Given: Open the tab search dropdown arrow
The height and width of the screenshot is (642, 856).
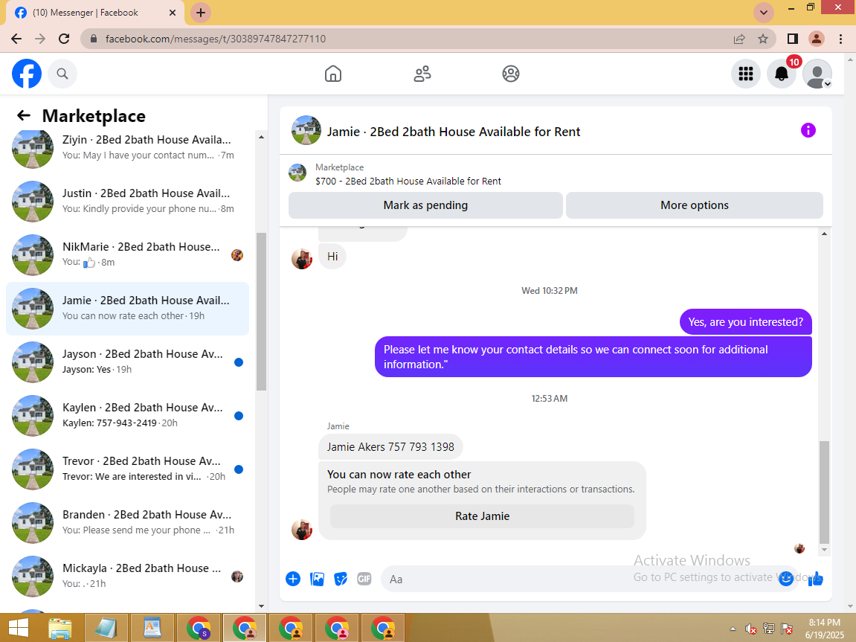Looking at the screenshot, I should [x=764, y=13].
